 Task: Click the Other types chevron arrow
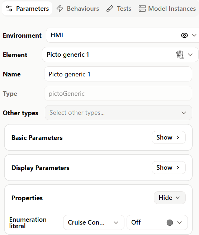point(184,113)
